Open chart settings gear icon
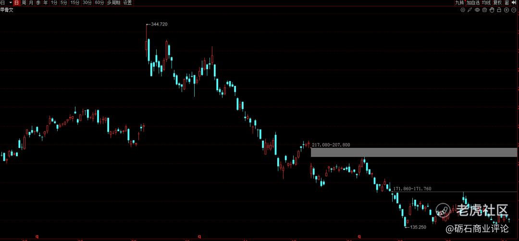The width and height of the screenshot is (519, 241). coord(463,10)
